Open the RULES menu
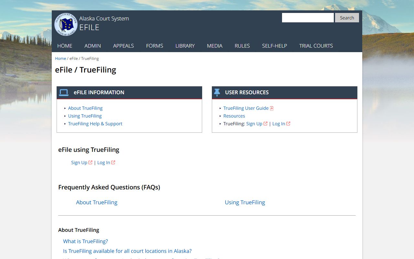Screen dimensions: 414x259 click(242, 46)
